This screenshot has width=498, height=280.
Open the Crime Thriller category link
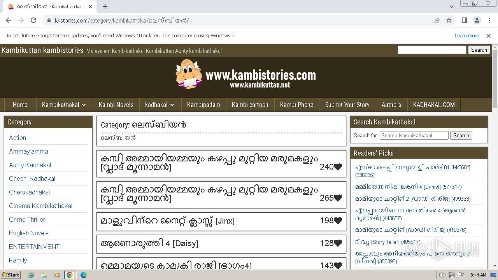27,219
